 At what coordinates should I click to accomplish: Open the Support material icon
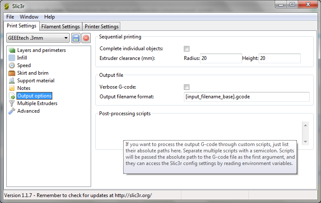[x=12, y=81]
